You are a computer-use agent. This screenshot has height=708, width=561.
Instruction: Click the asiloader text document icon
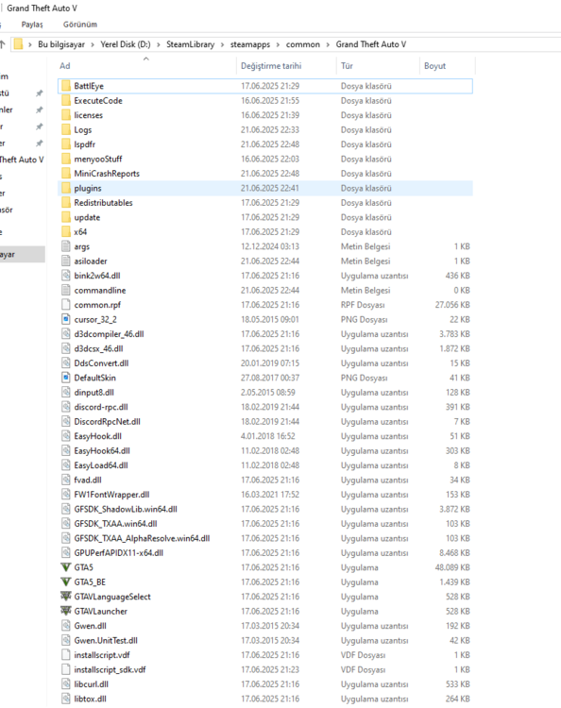(66, 261)
